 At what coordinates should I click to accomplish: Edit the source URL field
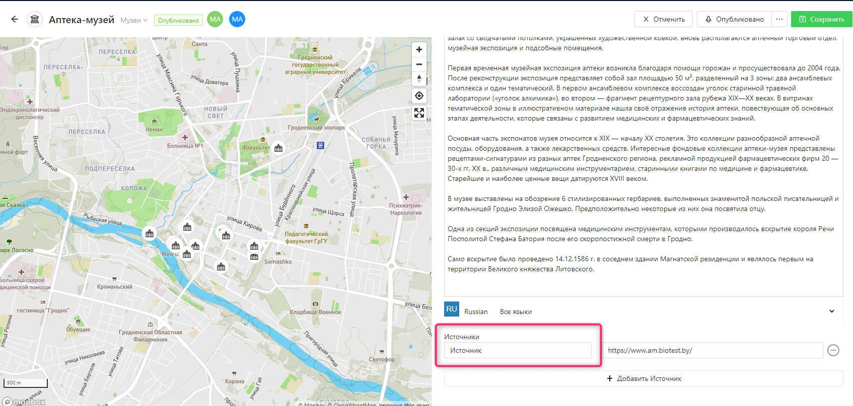[x=713, y=350]
